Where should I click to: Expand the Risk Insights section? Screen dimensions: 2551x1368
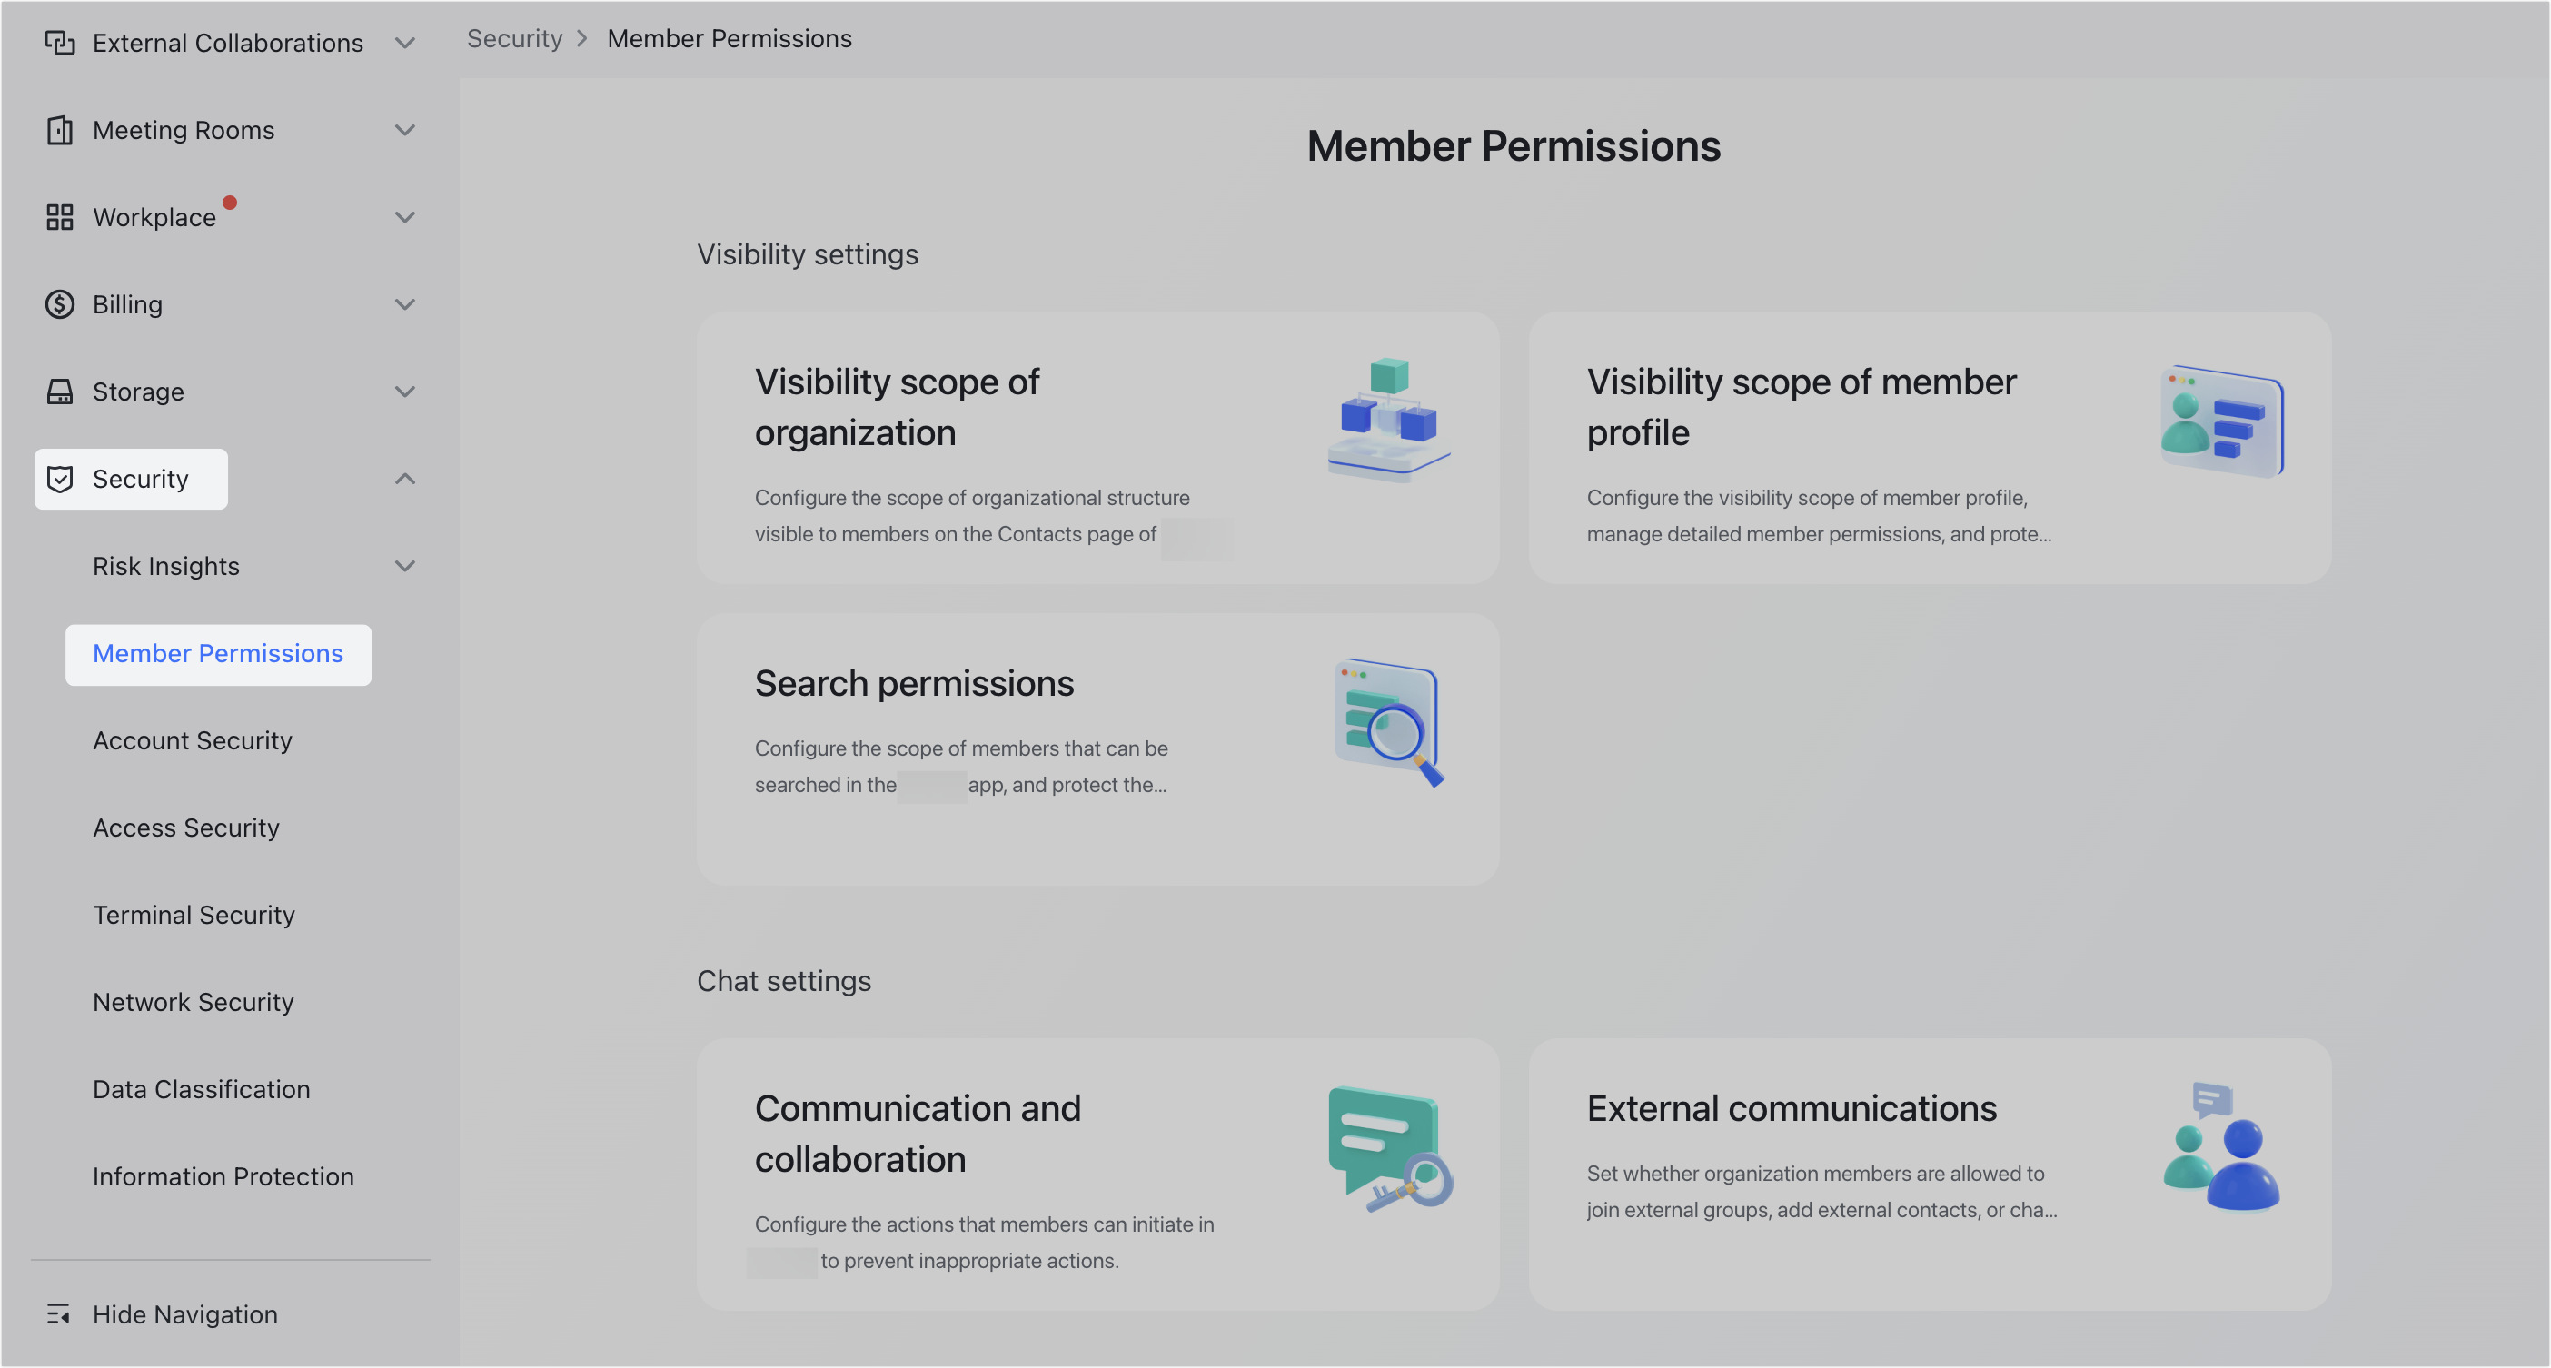405,566
